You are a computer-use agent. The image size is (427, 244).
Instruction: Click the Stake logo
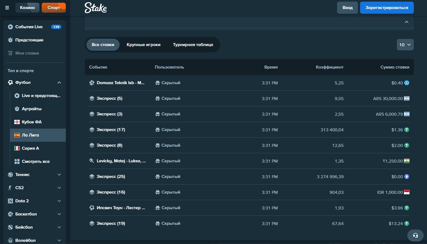click(x=96, y=8)
